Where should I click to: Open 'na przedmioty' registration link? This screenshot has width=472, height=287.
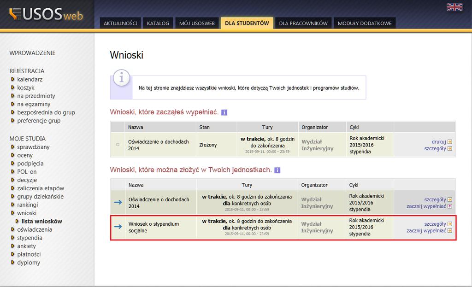(36, 96)
